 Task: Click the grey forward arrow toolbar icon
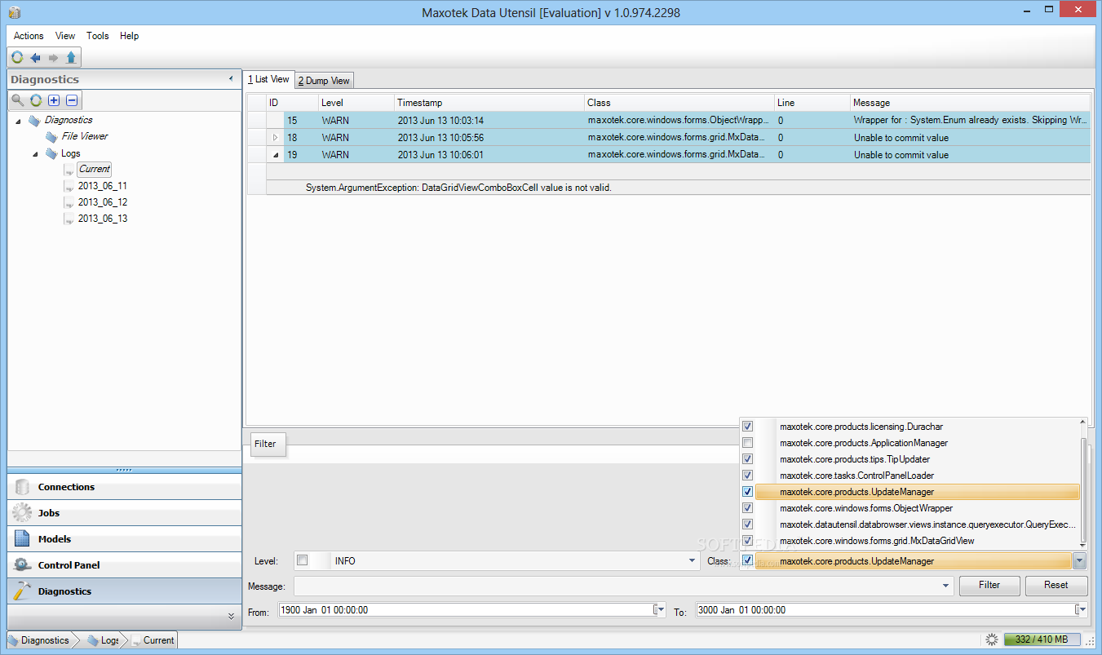click(53, 57)
